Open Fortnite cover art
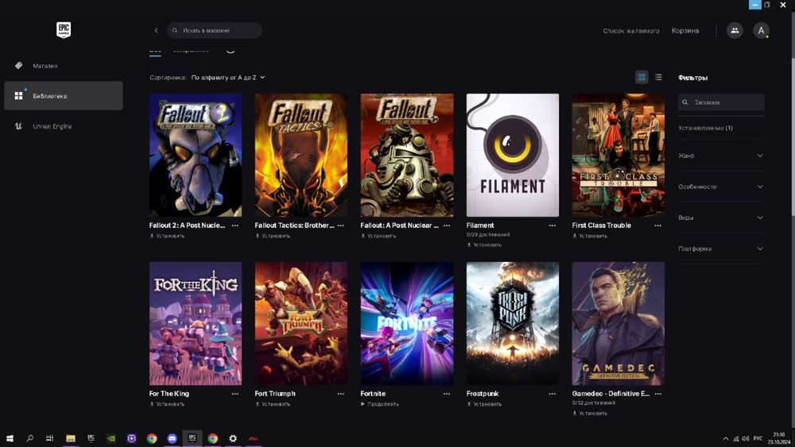 coord(407,323)
